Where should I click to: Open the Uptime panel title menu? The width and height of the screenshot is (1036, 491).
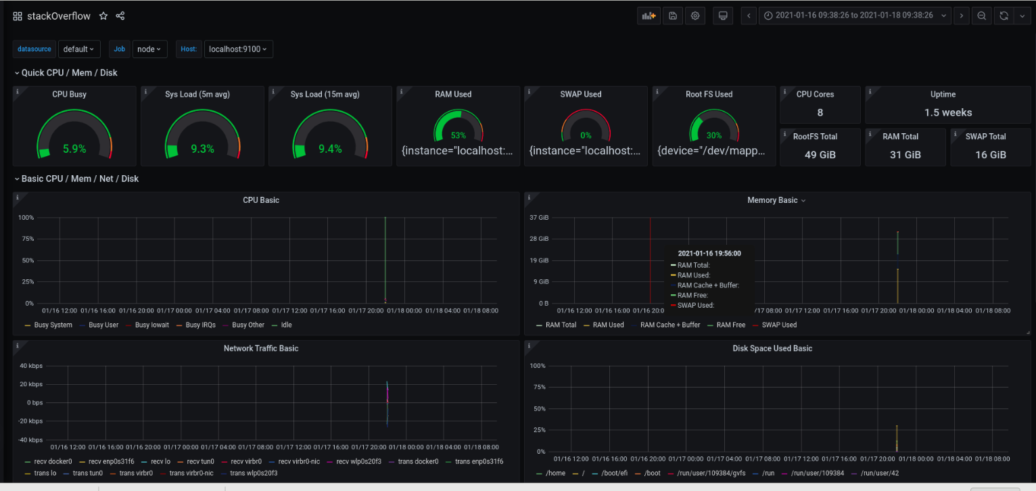943,94
